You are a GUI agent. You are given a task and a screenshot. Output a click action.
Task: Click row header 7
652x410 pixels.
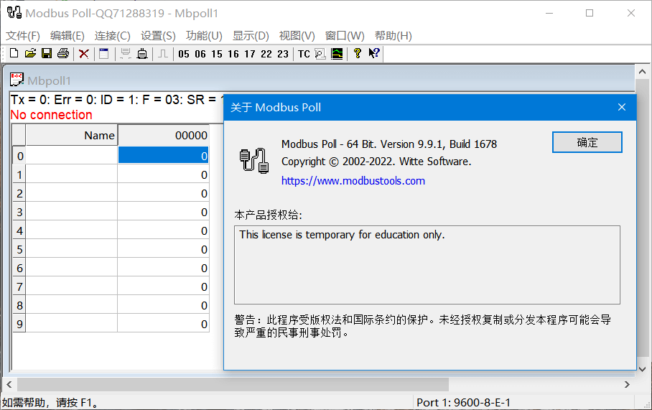click(x=19, y=287)
